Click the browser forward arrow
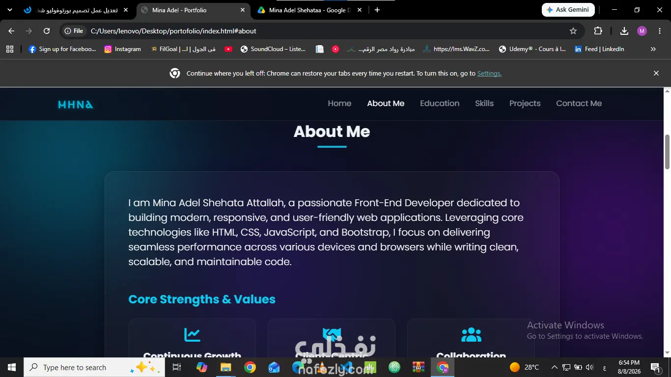Screen dimensions: 671x377 point(29,31)
